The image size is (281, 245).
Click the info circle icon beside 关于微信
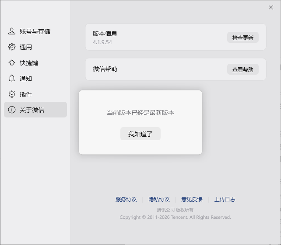[x=12, y=110]
